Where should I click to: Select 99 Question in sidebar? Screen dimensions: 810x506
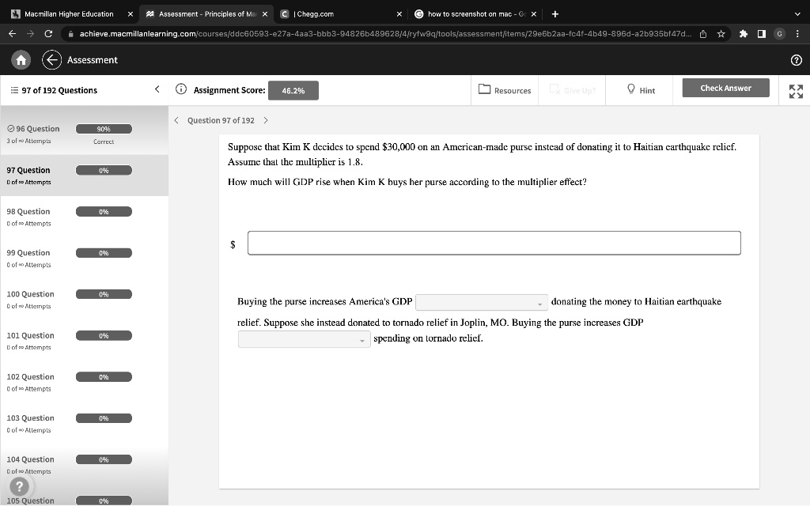pyautogui.click(x=84, y=259)
